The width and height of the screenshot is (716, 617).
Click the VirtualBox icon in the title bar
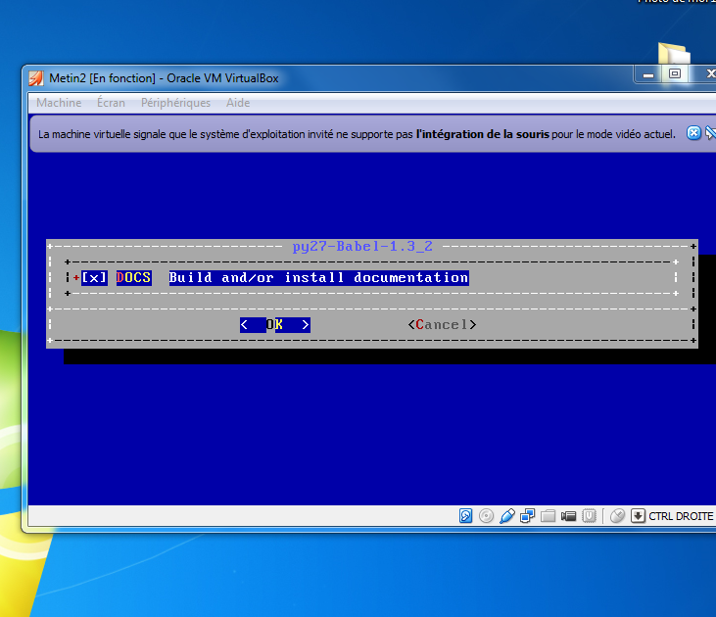point(36,78)
